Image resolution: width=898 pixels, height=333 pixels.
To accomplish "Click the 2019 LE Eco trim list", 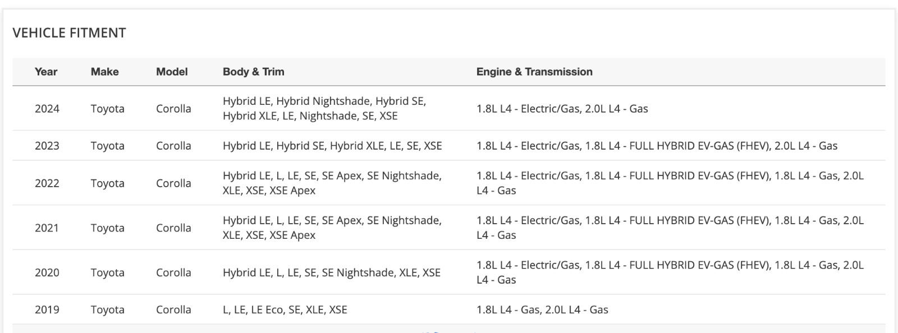I will (x=285, y=310).
